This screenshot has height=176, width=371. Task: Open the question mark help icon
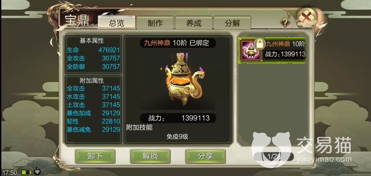coord(285,22)
